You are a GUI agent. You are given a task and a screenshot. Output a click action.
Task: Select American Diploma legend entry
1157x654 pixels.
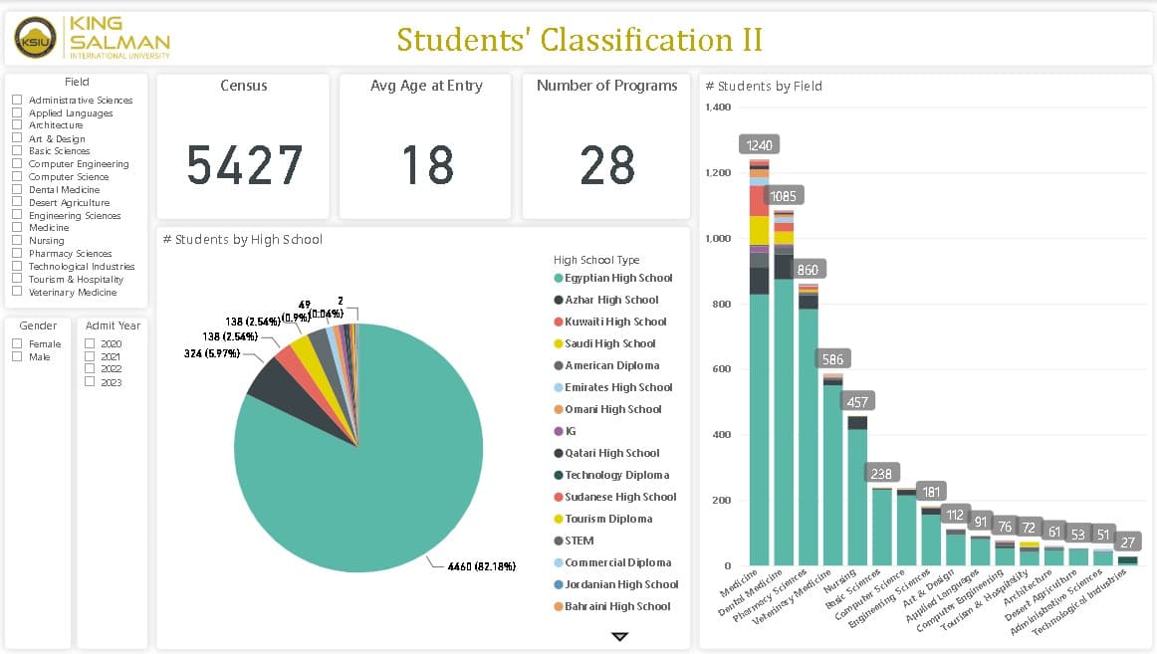coord(607,365)
